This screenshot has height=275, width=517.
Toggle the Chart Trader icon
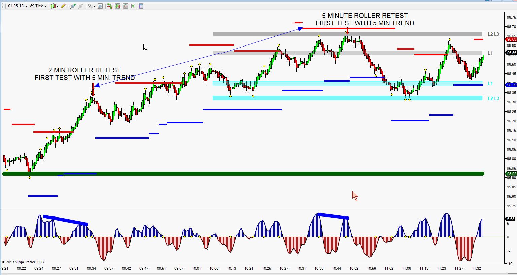click(x=109, y=6)
